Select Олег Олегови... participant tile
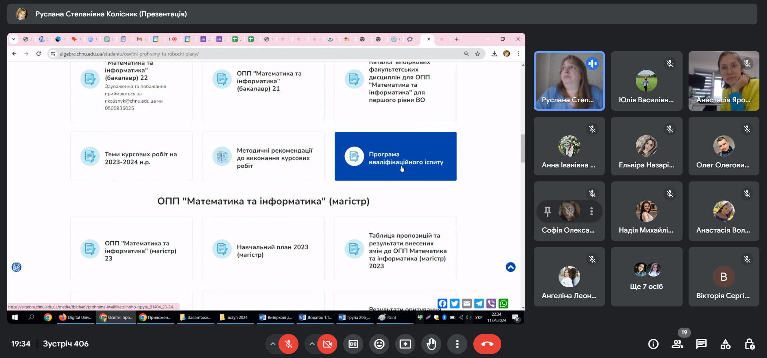Image resolution: width=767 pixels, height=358 pixels. tap(724, 146)
